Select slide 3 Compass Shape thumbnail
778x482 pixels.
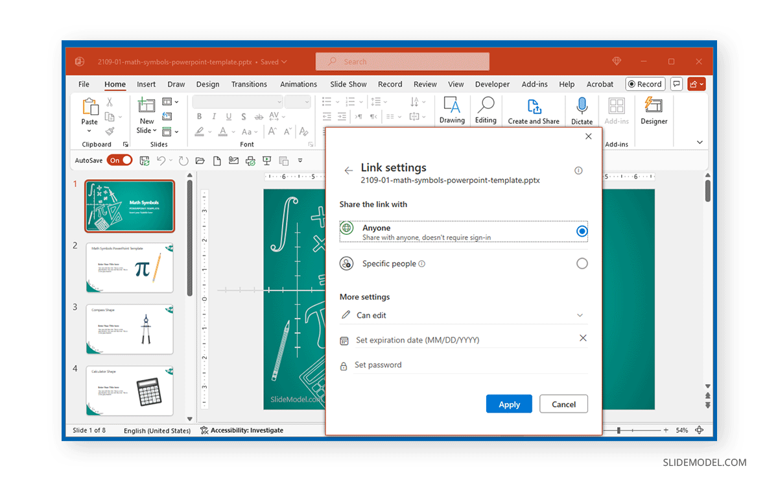pos(130,329)
